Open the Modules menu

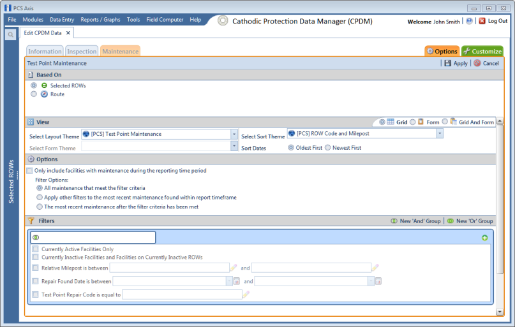pyautogui.click(x=33, y=20)
